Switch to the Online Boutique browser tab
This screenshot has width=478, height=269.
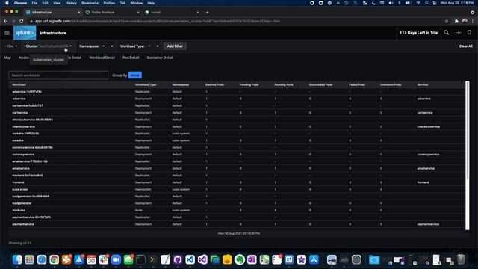click(112, 13)
